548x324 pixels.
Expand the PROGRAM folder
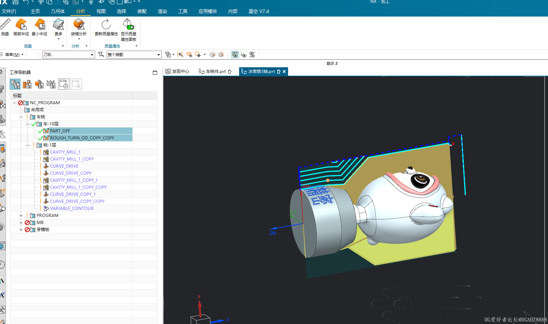(x=21, y=216)
